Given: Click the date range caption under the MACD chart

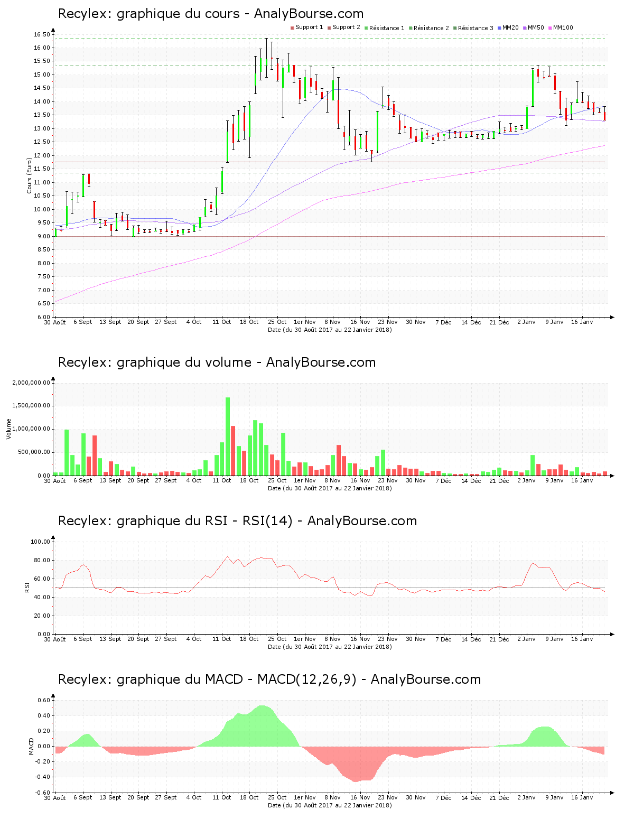Looking at the screenshot, I should tap(330, 805).
